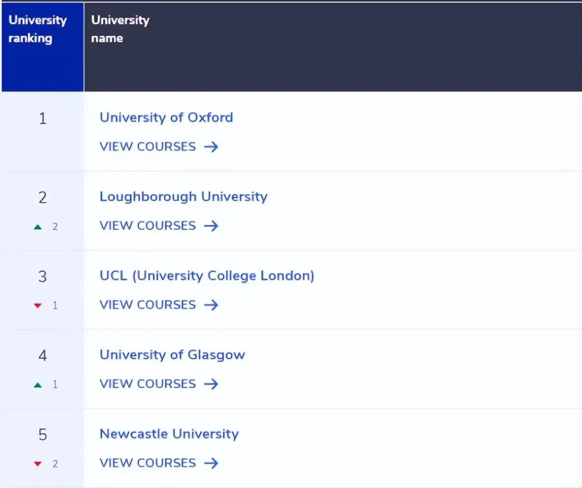The image size is (582, 488).
Task: Click the arrow icon next to Loughborough's VIEW COURSES
Action: click(212, 225)
